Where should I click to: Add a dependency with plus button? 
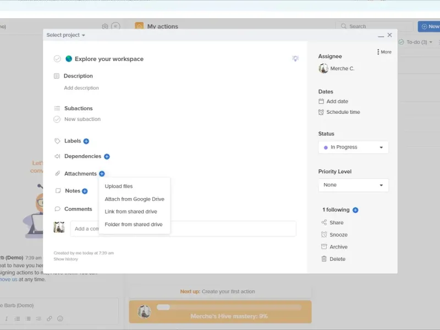coord(107,157)
